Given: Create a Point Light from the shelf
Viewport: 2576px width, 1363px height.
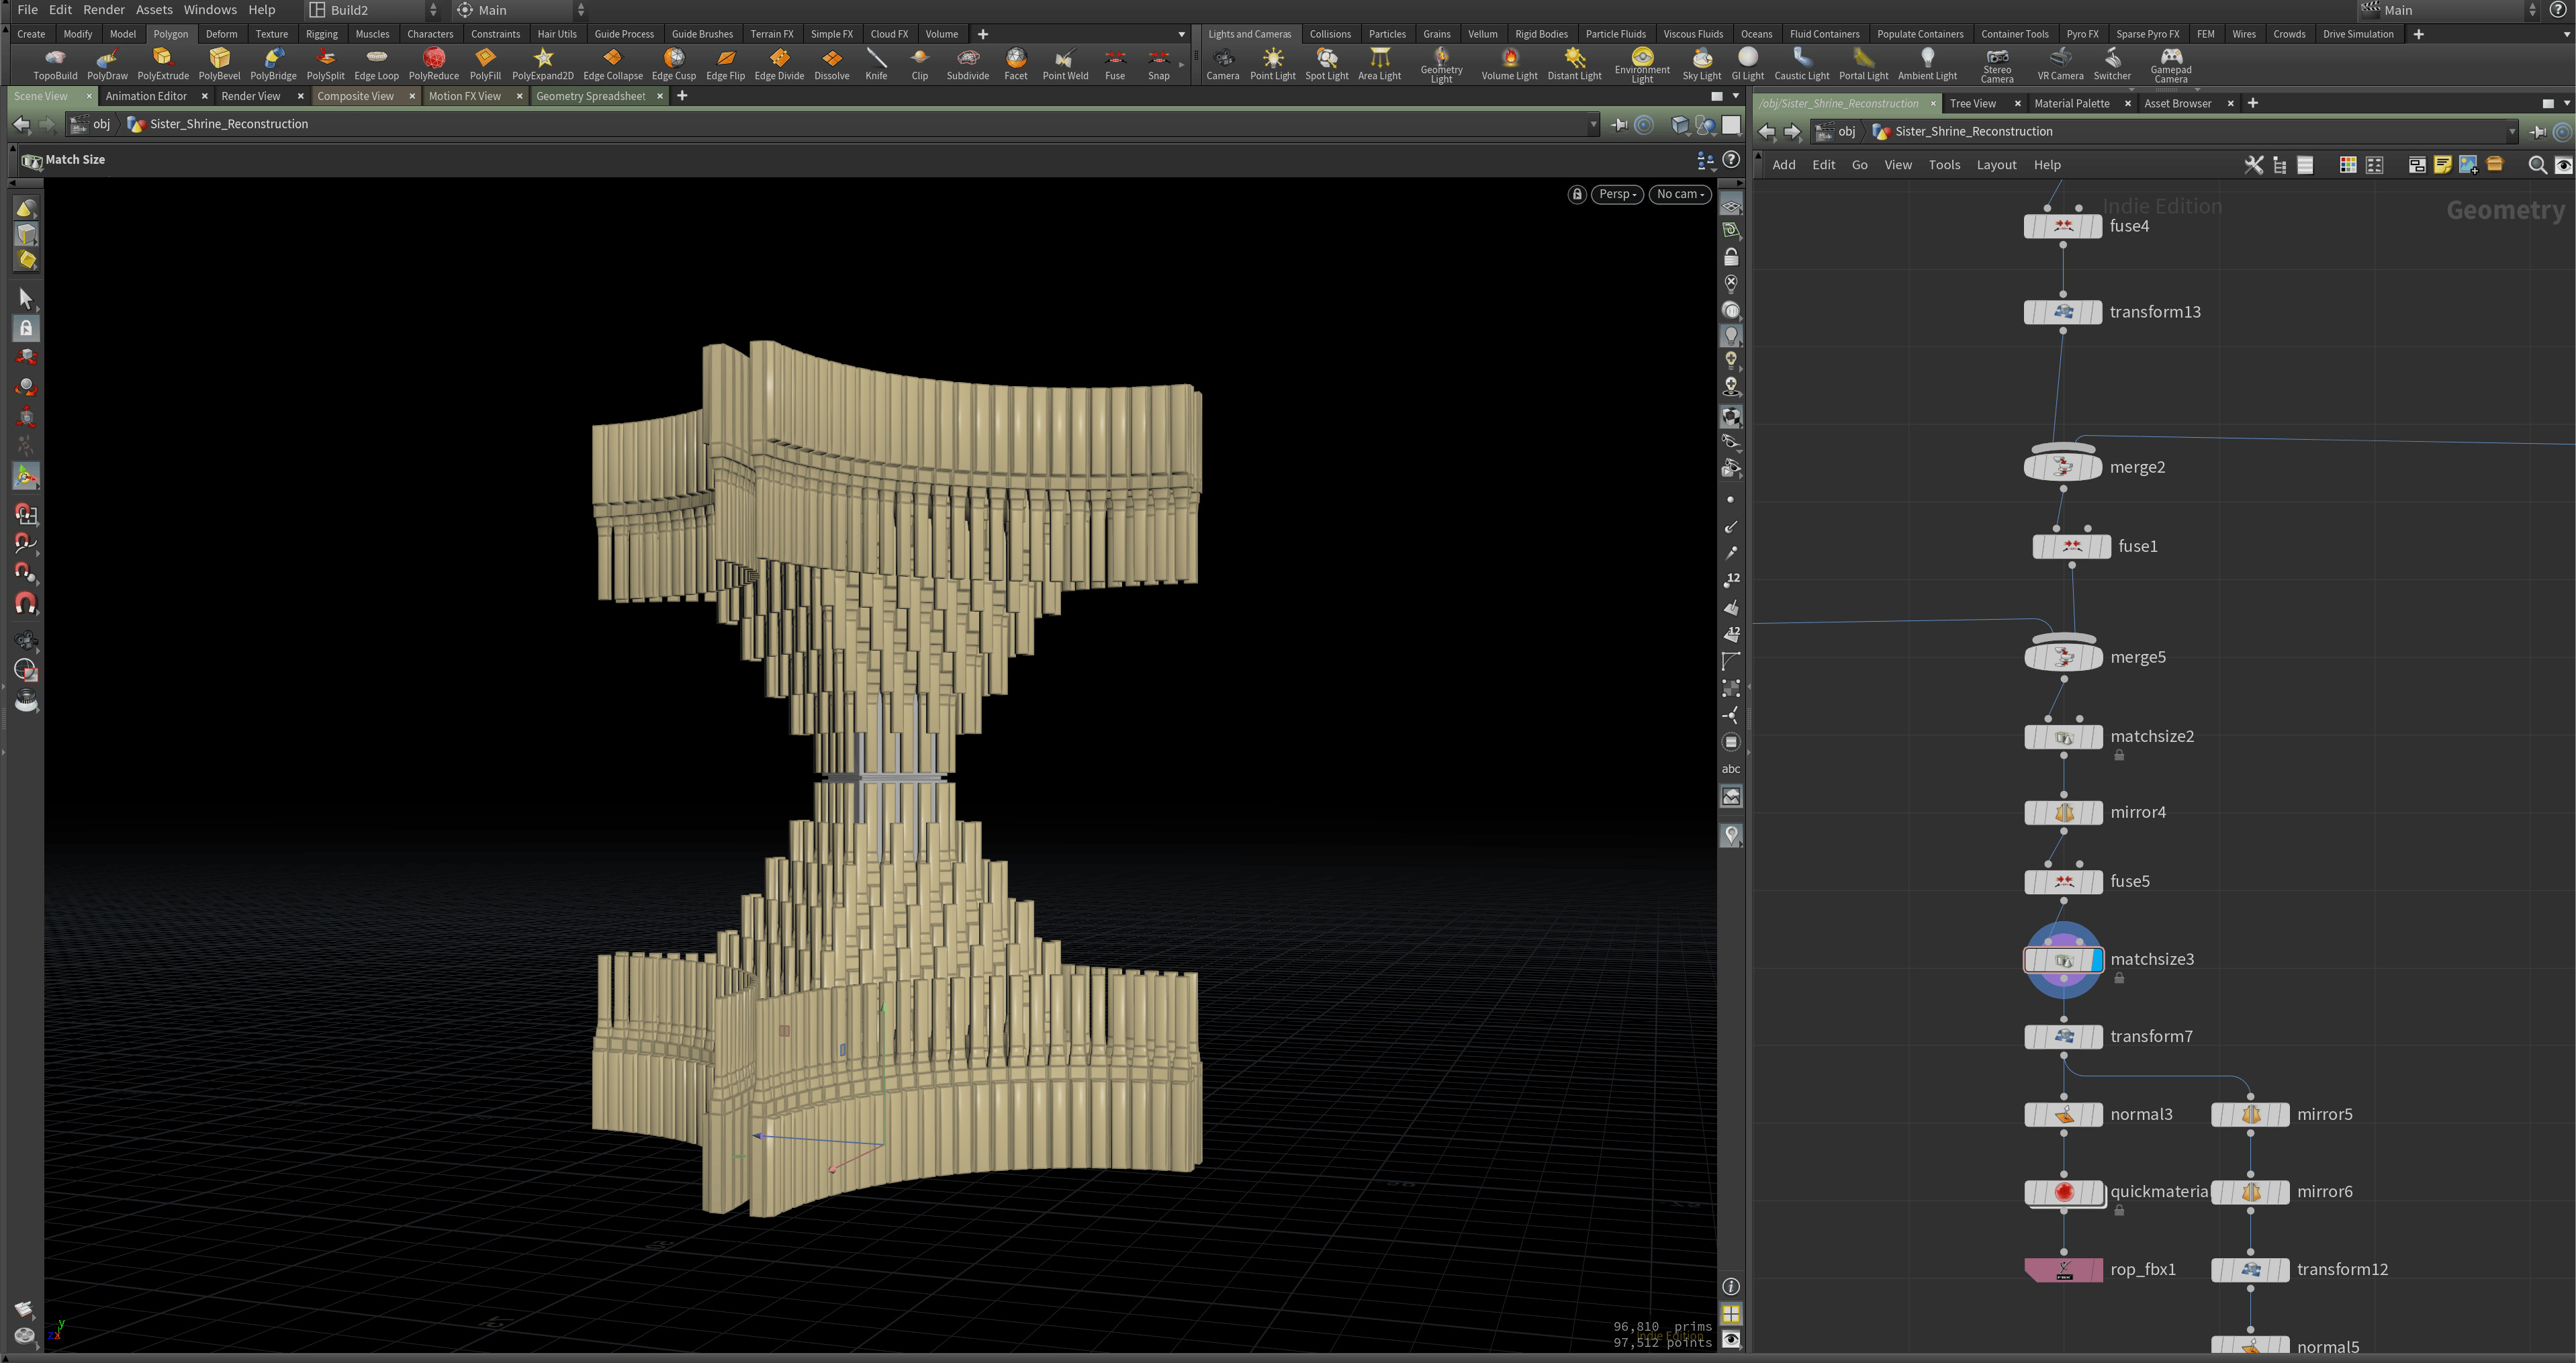Looking at the screenshot, I should 1273,62.
